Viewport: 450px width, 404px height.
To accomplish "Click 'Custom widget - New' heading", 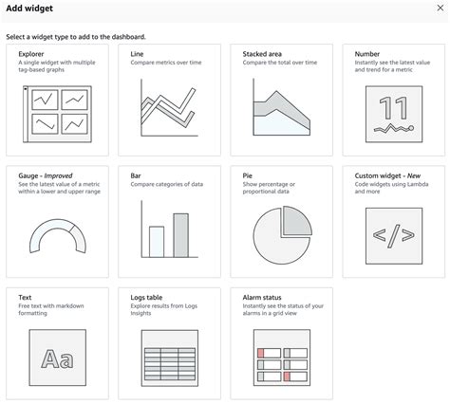I will point(387,175).
